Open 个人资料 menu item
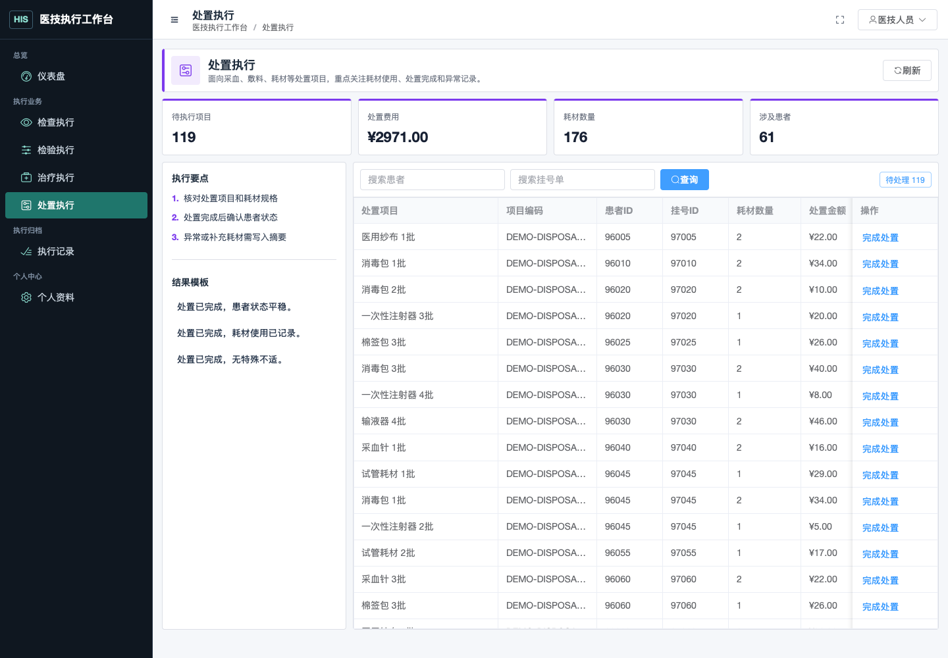Viewport: 948px width, 658px height. tap(76, 297)
